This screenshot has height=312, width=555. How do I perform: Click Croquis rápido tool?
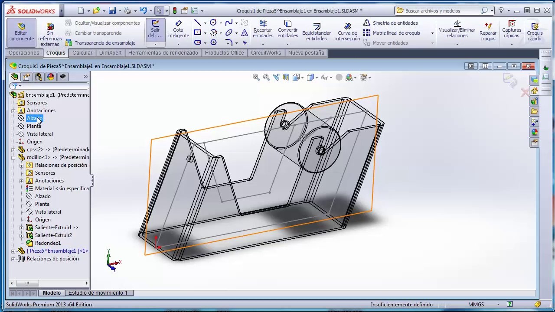[535, 32]
